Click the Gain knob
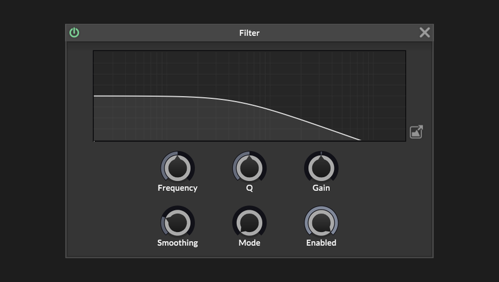This screenshot has width=499, height=282. (x=322, y=168)
